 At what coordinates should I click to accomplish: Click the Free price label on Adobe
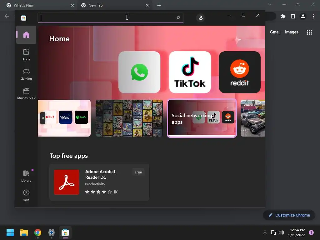(138, 172)
